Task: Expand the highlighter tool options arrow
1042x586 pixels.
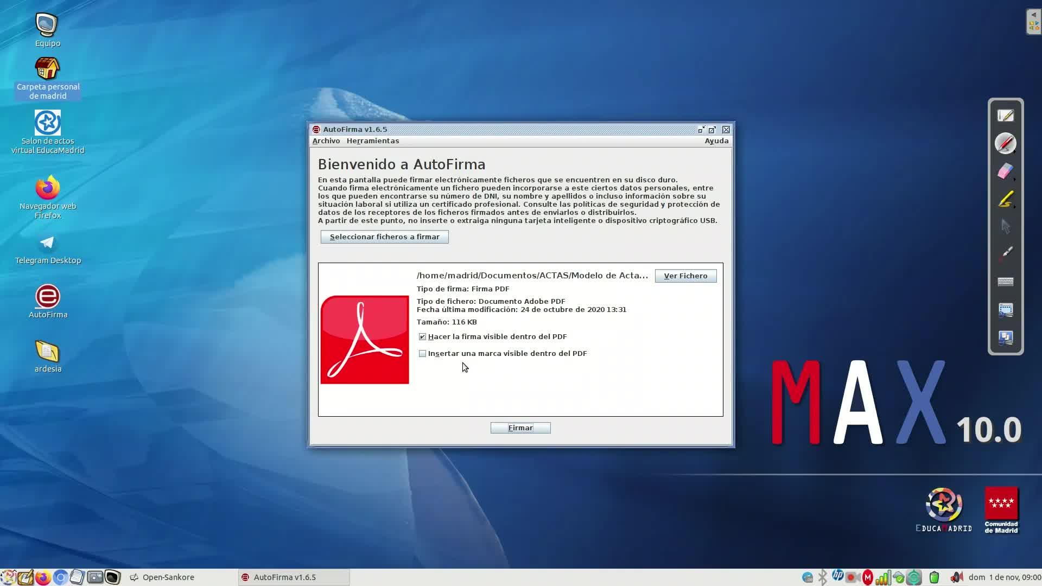Action: (x=1014, y=207)
